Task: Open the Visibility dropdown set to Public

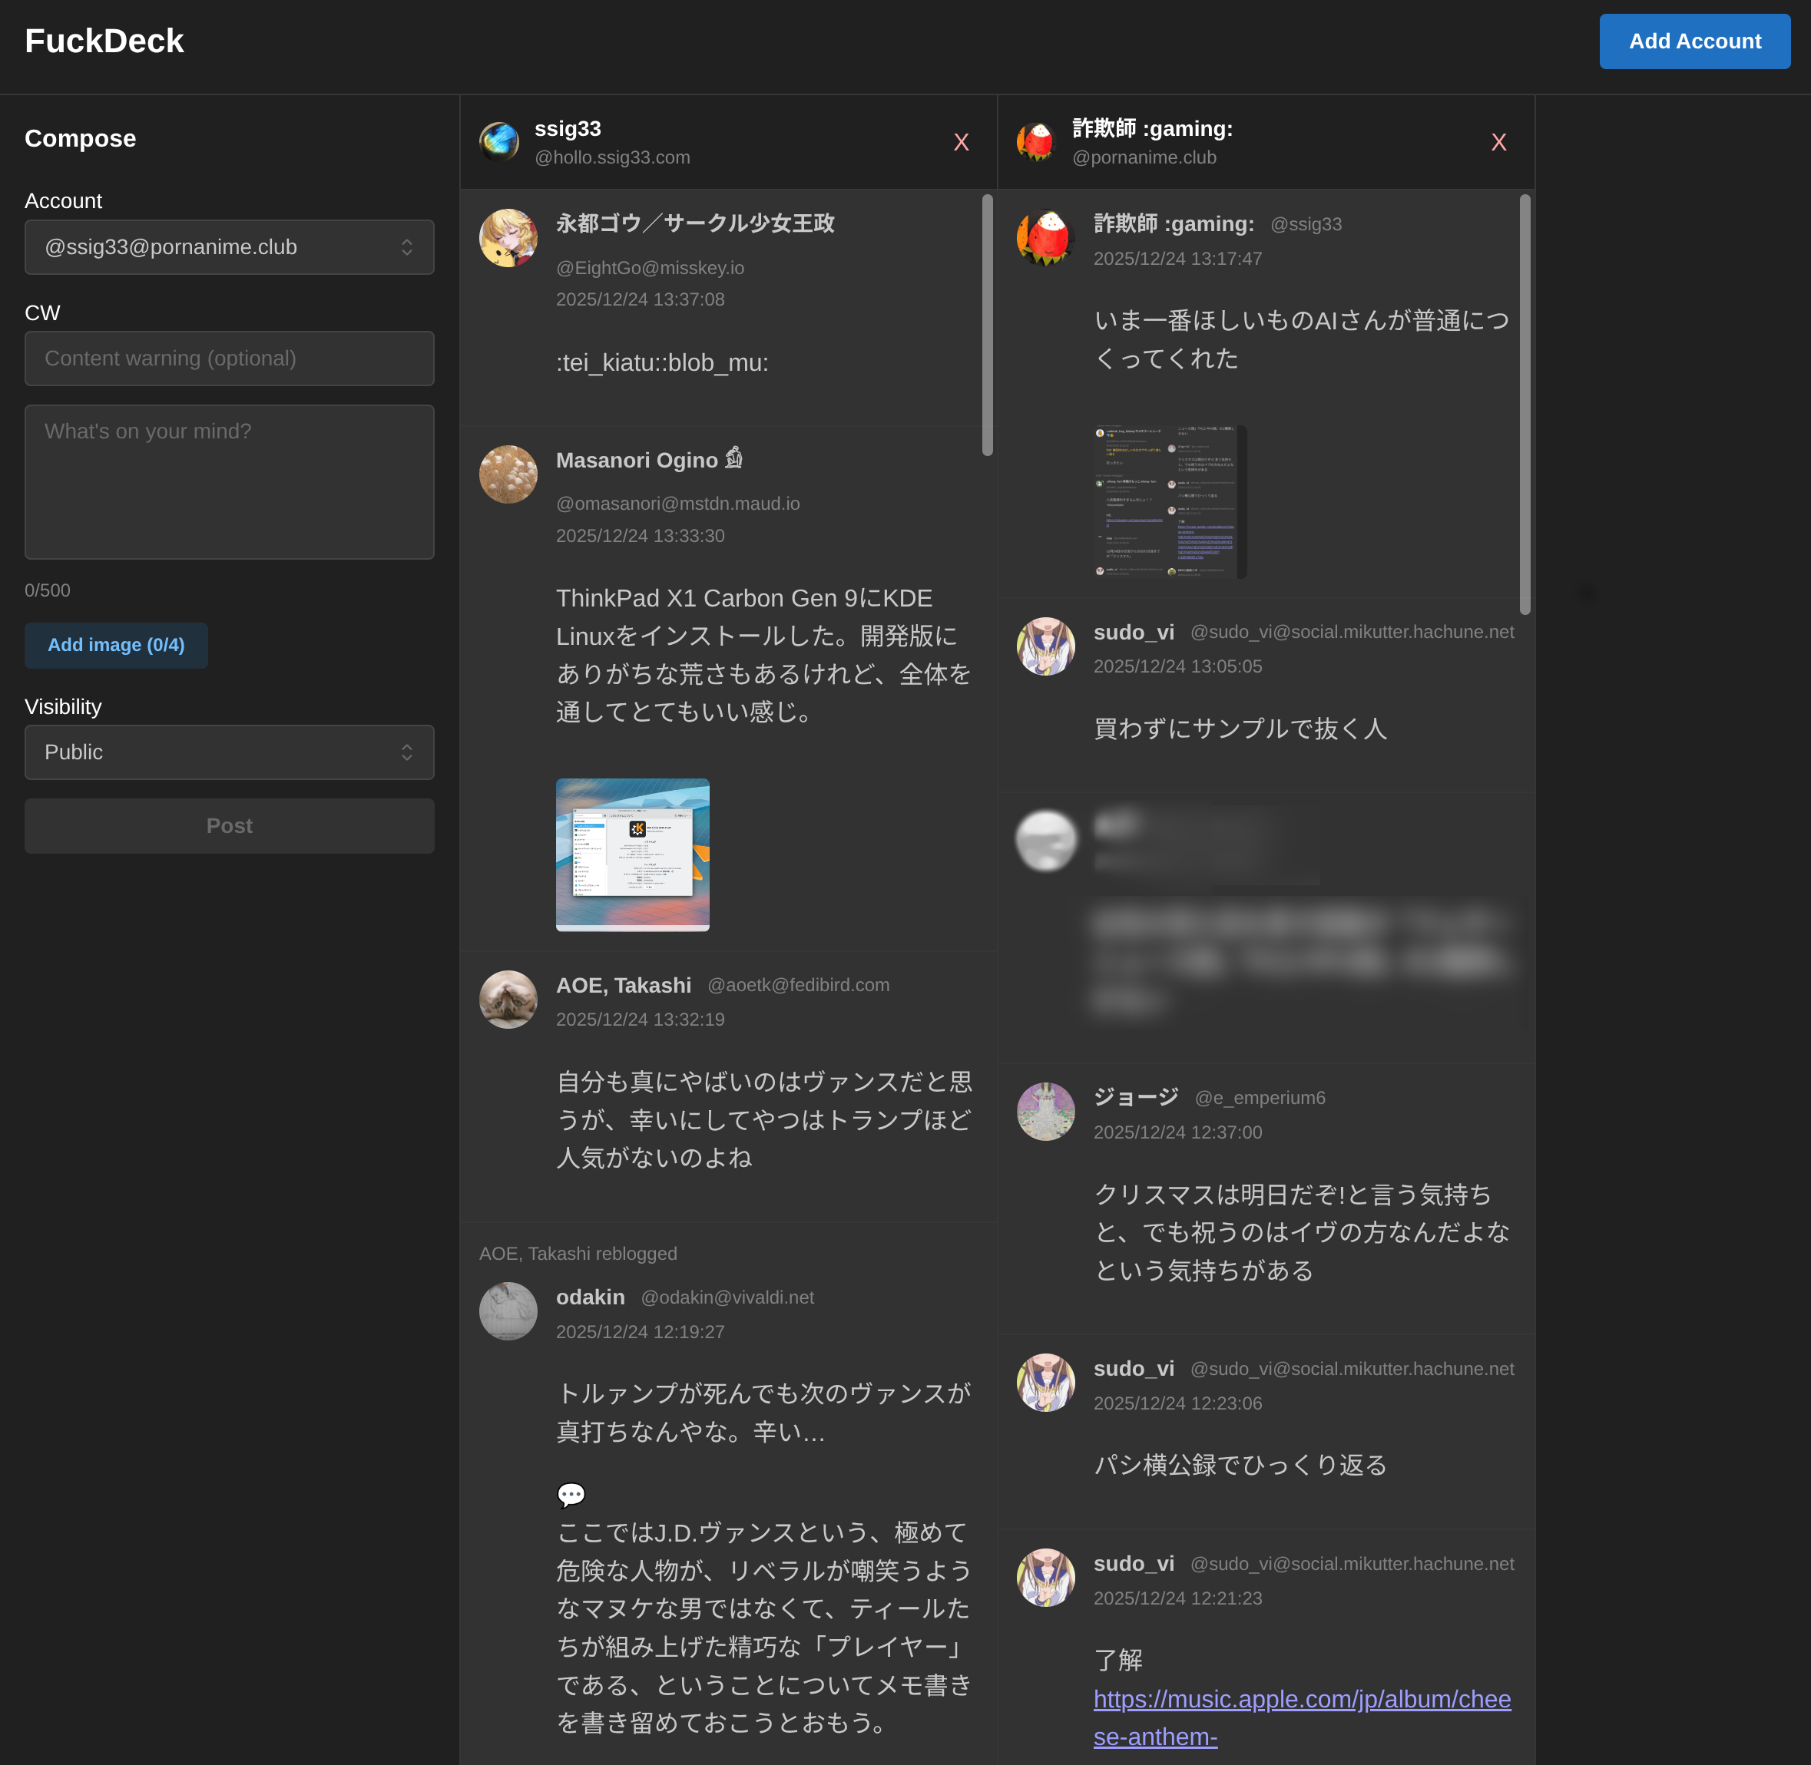Action: (x=229, y=752)
